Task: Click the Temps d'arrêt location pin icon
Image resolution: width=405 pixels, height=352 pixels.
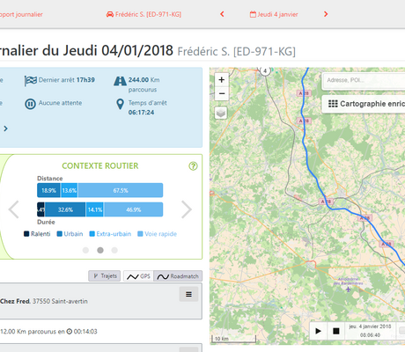Action: coord(120,104)
